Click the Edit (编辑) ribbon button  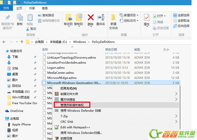(158, 22)
